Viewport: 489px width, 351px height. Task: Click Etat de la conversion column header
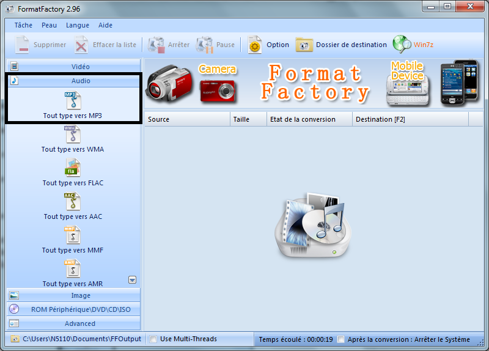[x=310, y=119]
